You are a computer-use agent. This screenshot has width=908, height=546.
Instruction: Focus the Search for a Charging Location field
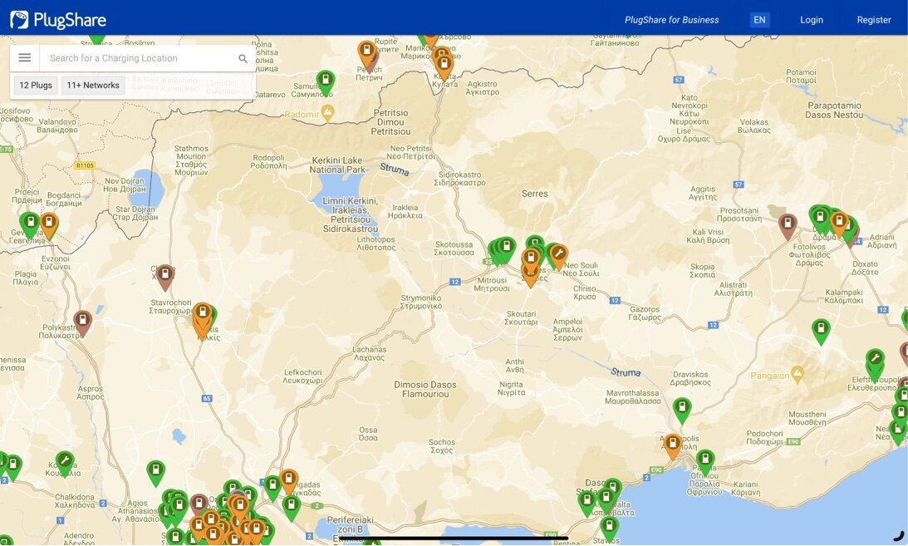(137, 58)
